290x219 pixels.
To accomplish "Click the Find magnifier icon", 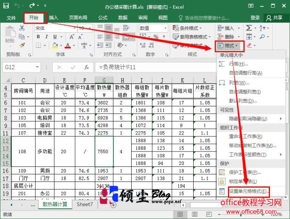I will point(262,37).
